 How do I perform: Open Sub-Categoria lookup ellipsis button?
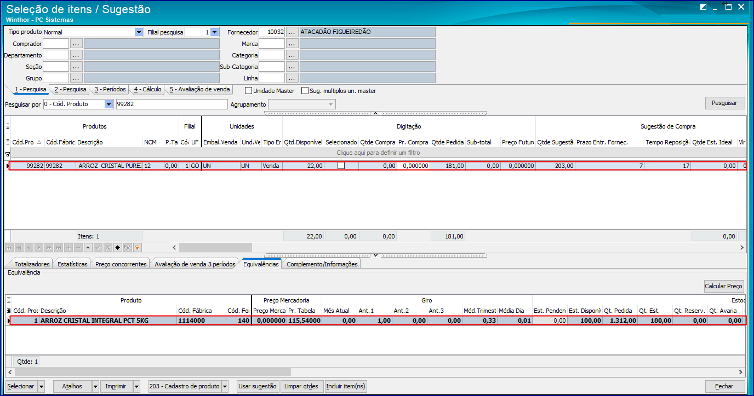point(292,67)
